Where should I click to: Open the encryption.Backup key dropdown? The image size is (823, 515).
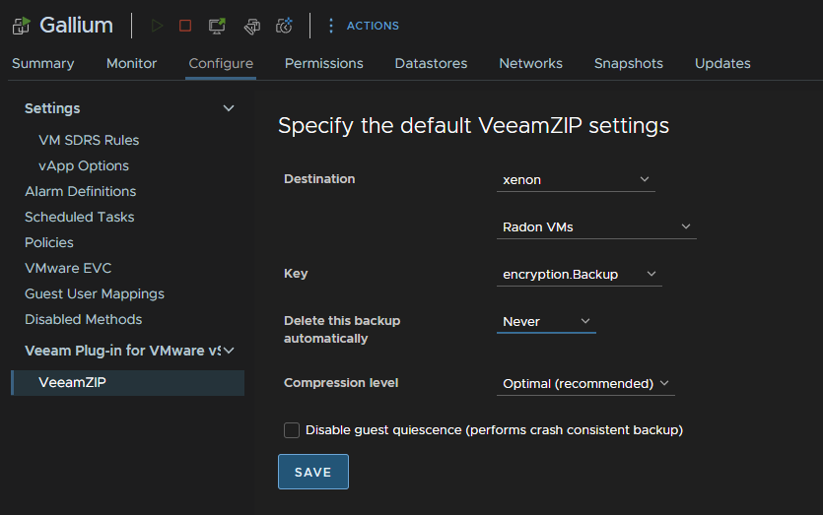click(x=579, y=275)
